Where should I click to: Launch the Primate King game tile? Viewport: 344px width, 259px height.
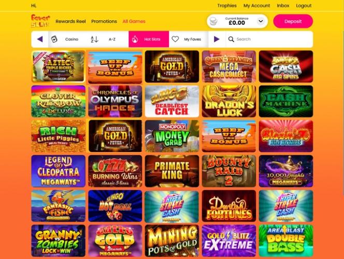tap(172, 171)
